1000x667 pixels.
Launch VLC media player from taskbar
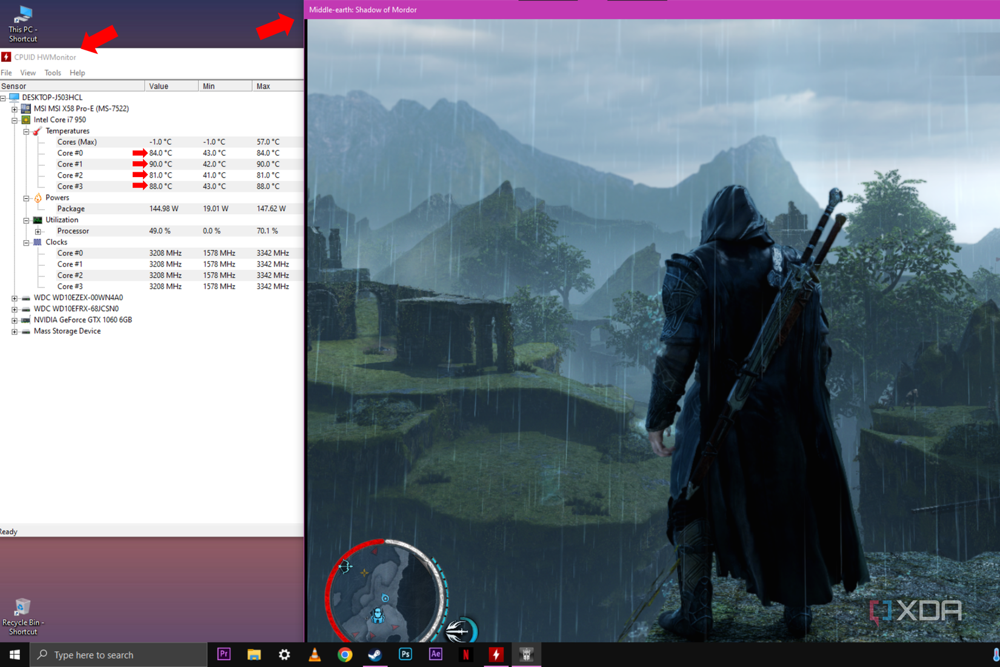click(x=315, y=654)
